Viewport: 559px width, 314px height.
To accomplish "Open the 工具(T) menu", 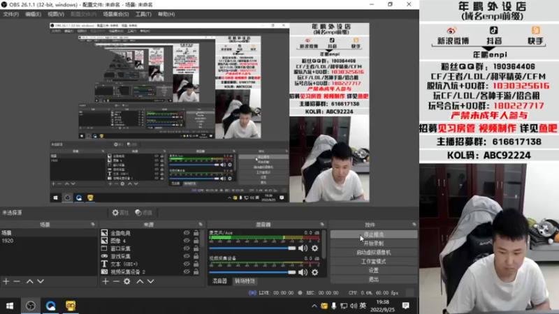I will 143,14.
